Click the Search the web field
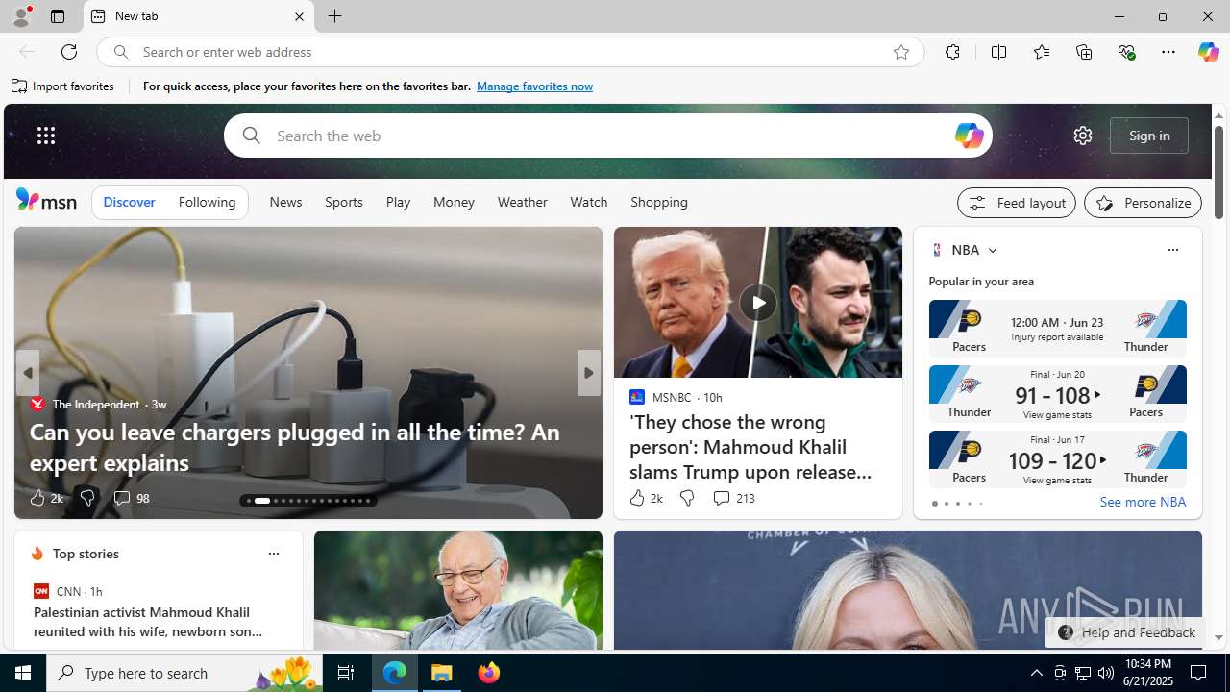This screenshot has height=692, width=1230. (610, 136)
